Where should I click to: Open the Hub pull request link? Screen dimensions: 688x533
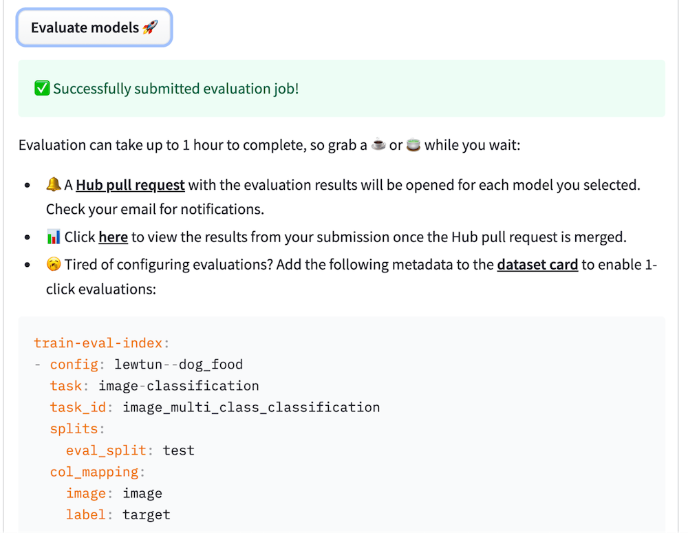pyautogui.click(x=129, y=184)
